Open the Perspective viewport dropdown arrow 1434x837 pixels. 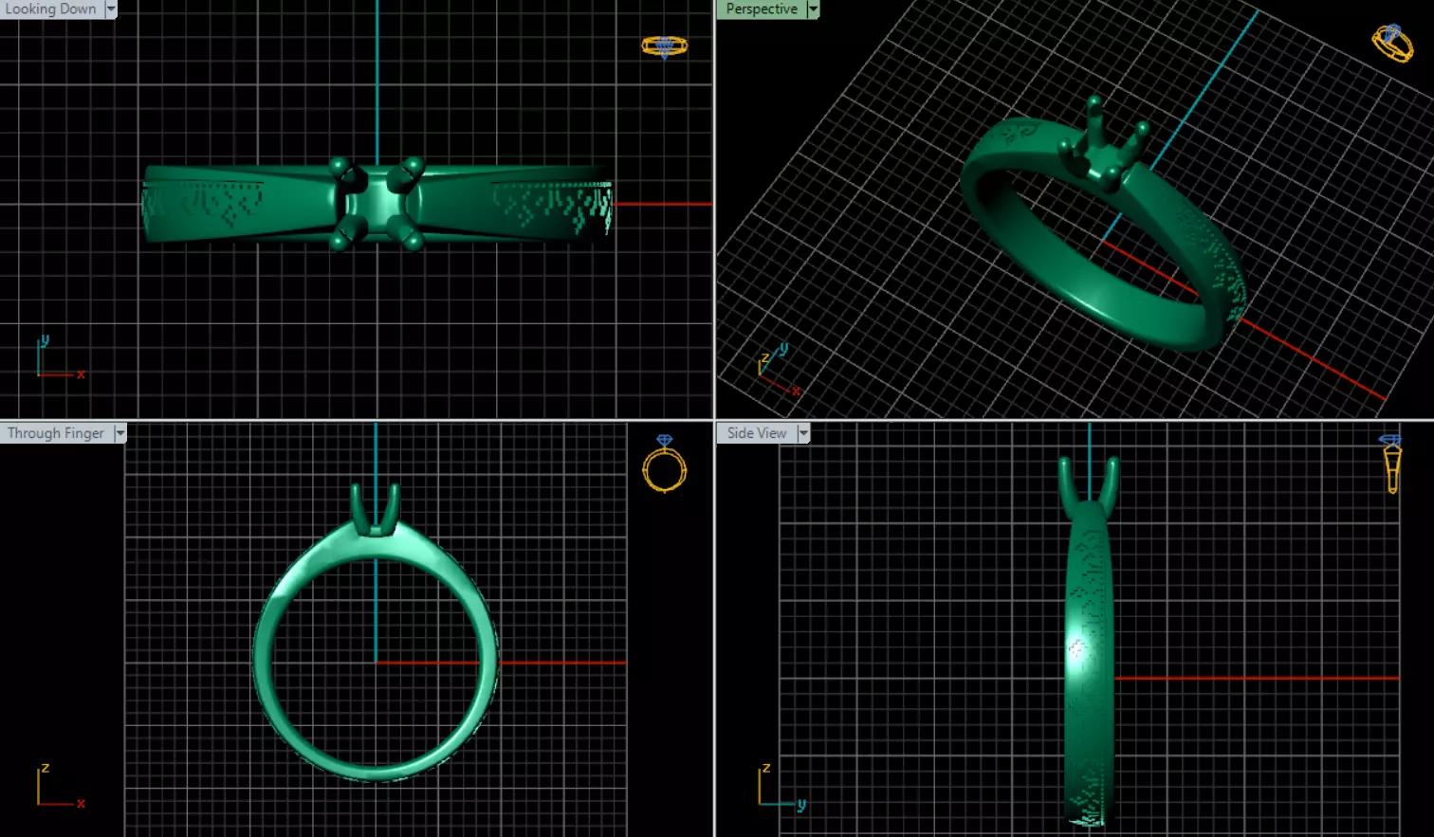pyautogui.click(x=814, y=9)
